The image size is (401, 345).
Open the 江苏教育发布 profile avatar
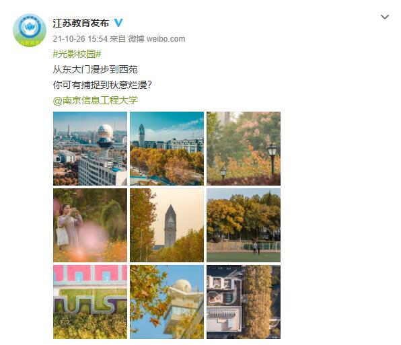(30, 30)
